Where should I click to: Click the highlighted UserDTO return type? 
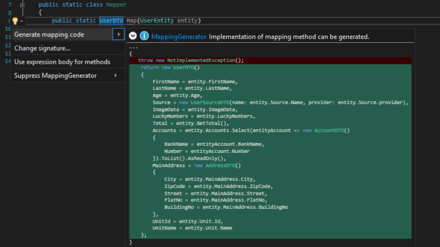click(111, 21)
